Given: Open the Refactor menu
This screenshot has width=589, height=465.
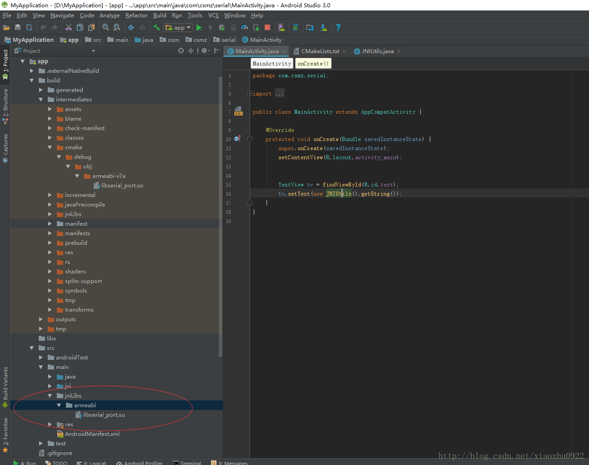Looking at the screenshot, I should (x=136, y=15).
